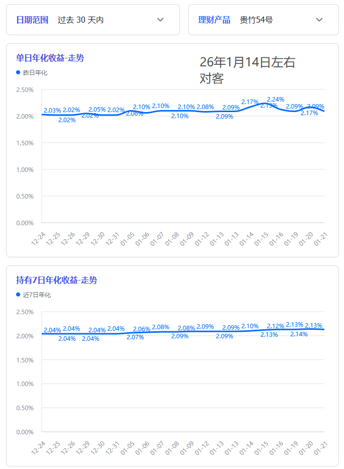Click the 2.03% data point on 12-24
Image resolution: width=344 pixels, height=469 pixels.
click(43, 114)
